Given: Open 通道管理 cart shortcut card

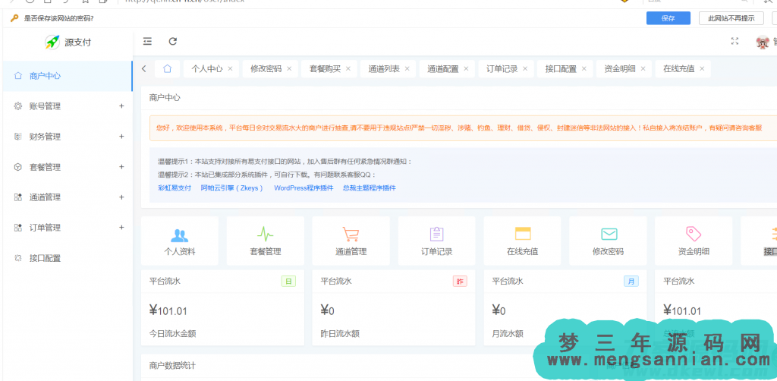Looking at the screenshot, I should [x=351, y=241].
